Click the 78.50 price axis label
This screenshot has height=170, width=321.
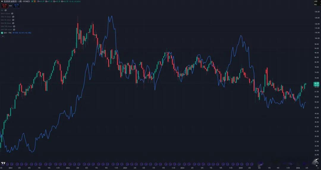317,67
